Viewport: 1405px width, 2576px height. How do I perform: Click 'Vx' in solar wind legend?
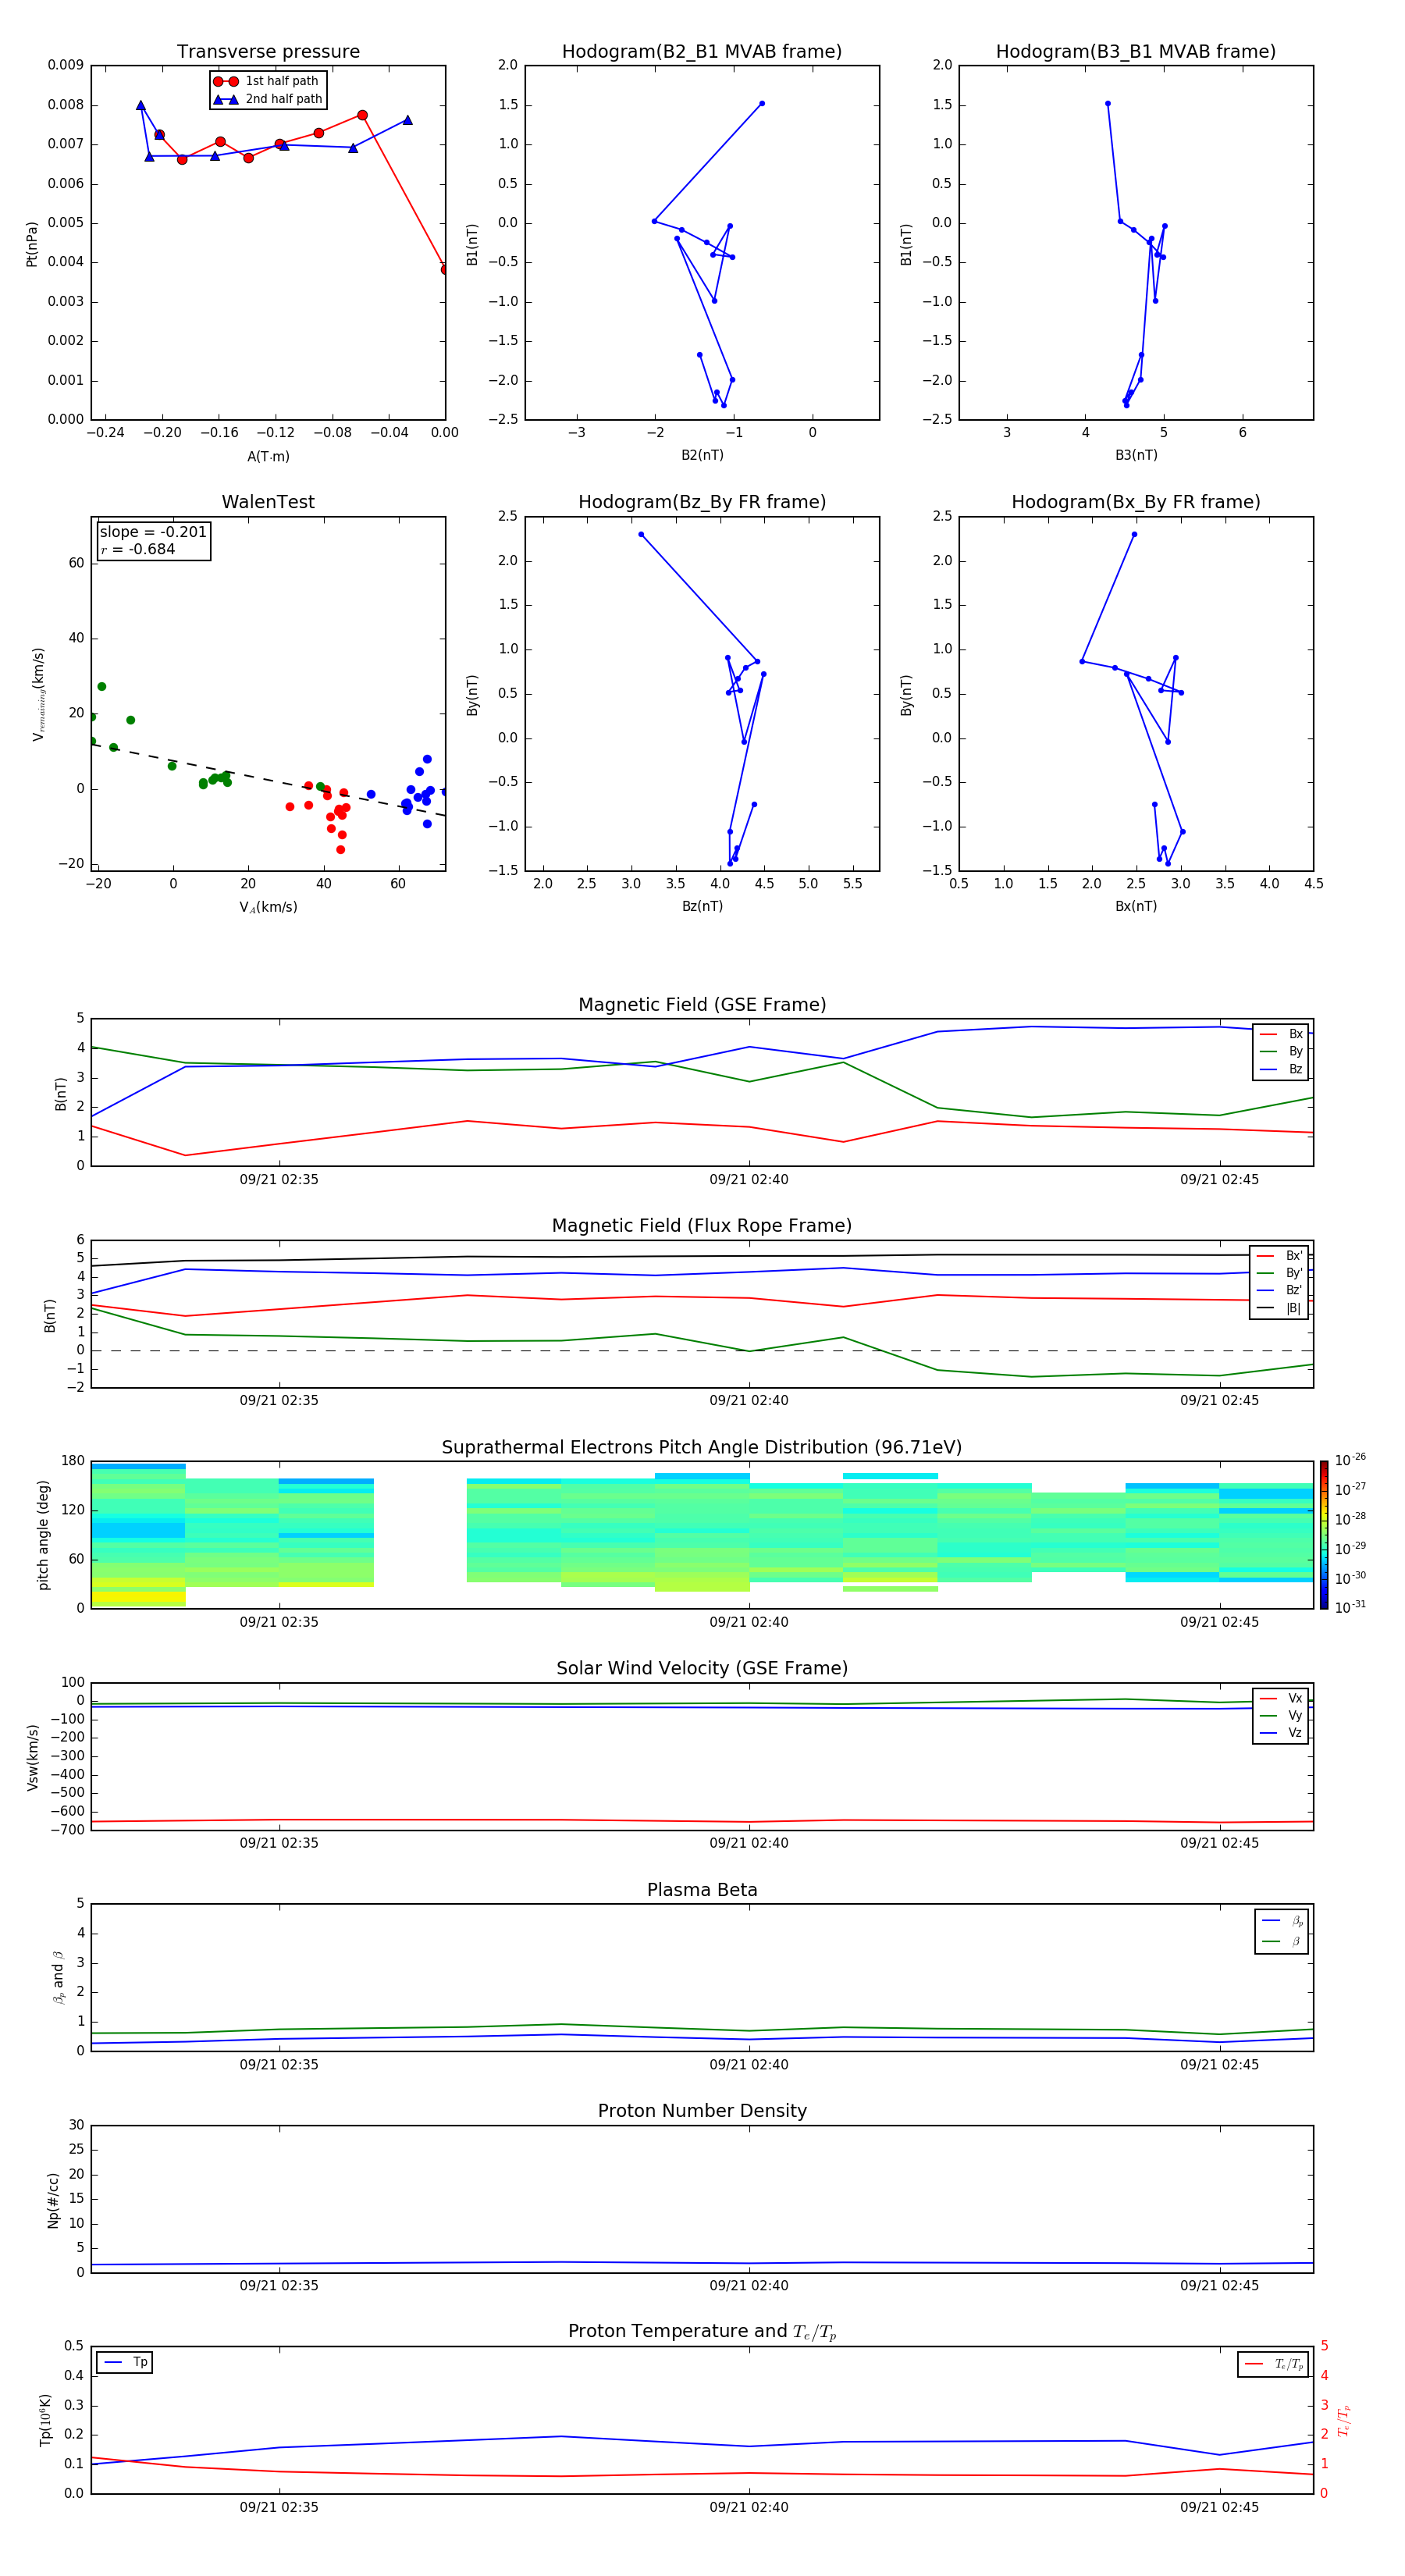click(1281, 1698)
